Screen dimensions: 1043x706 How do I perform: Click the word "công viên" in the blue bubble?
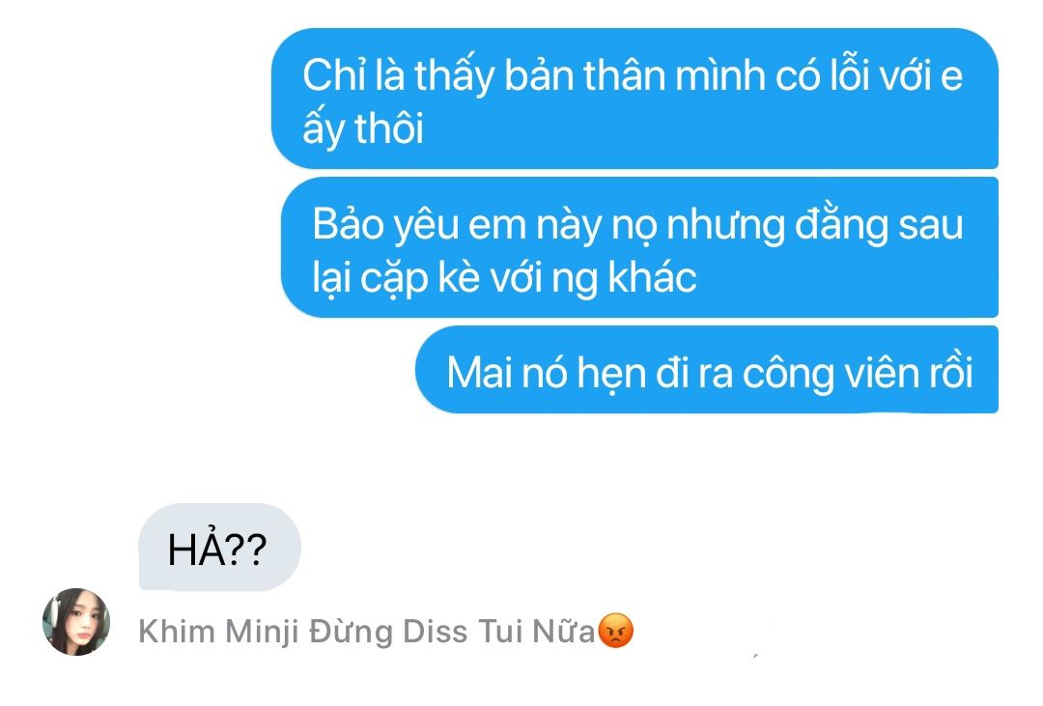819,373
